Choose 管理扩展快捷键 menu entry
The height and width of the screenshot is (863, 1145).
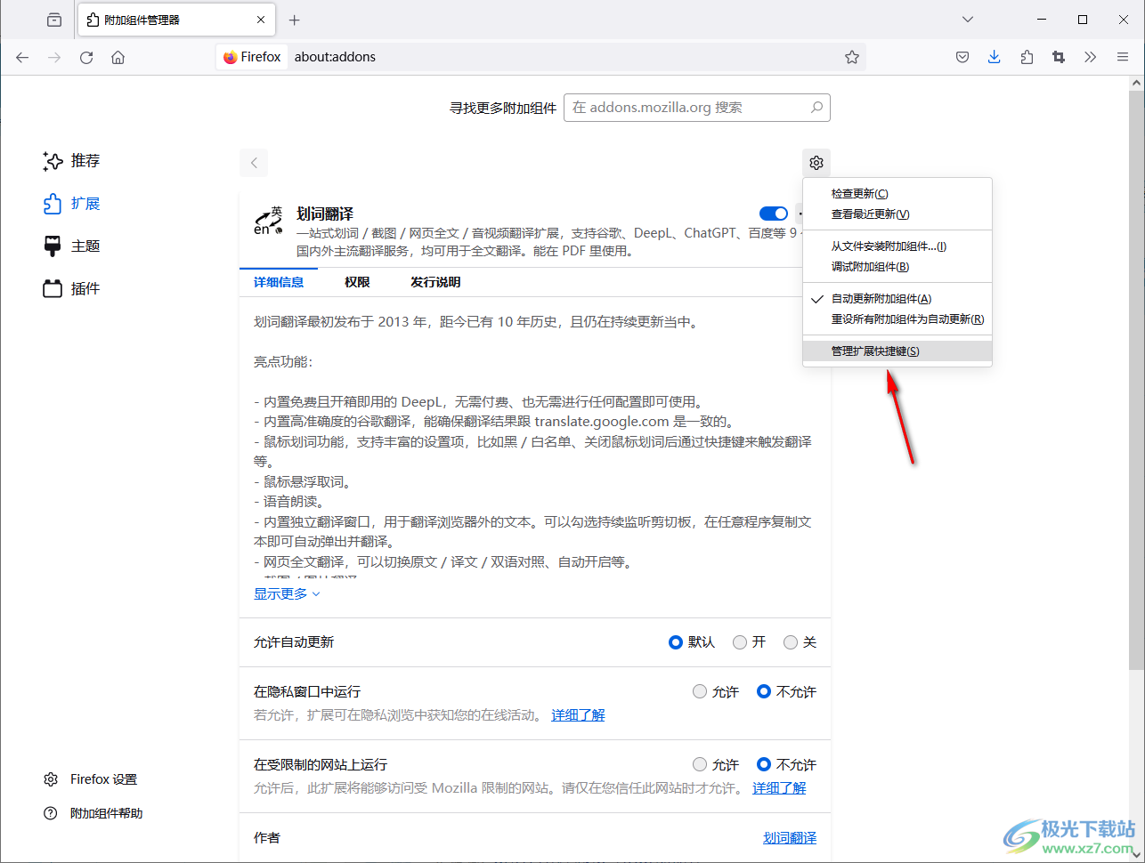click(x=897, y=351)
